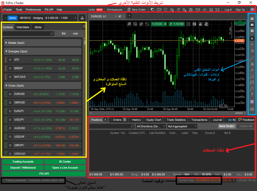Viewport: 257px width, 191px height.
Task: Toggle full screen mode icon
Action: pyautogui.click(x=218, y=10)
